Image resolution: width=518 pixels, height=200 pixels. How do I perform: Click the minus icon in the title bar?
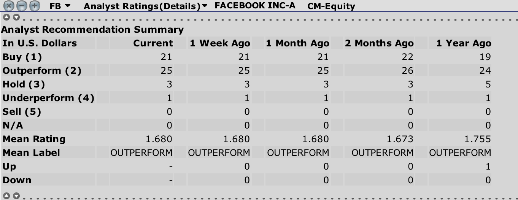coord(22,6)
